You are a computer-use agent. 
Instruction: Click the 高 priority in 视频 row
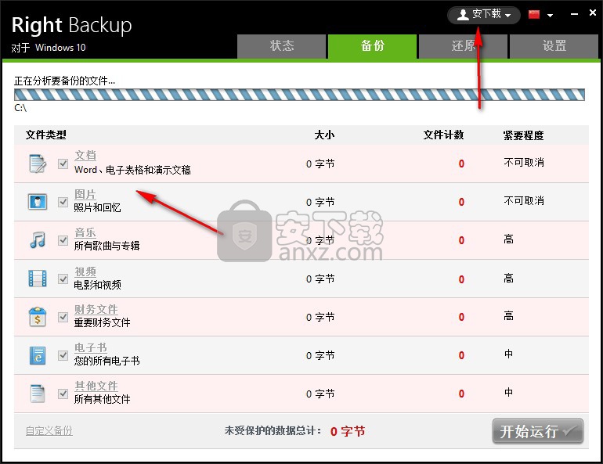[508, 278]
